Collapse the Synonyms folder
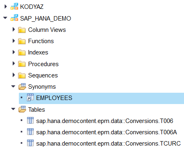 (x=13, y=86)
